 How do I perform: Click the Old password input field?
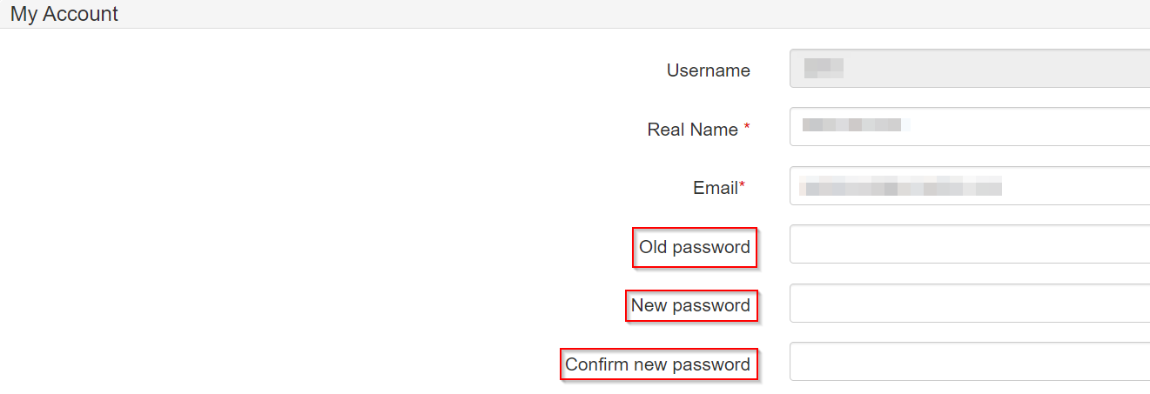[968, 244]
